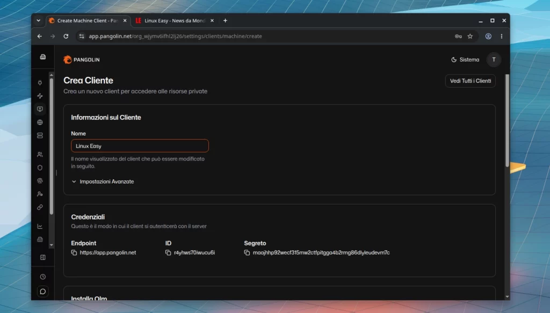Open the fingerprint icon in sidebar

coord(40,181)
